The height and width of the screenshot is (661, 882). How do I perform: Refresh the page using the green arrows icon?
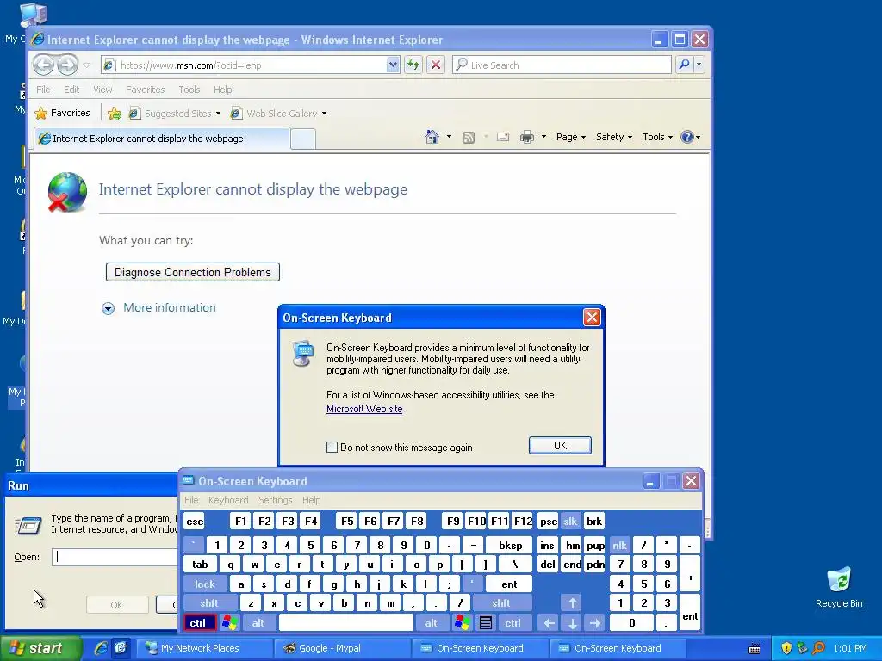click(413, 65)
